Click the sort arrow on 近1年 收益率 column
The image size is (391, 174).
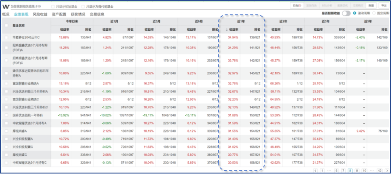[x=226, y=29]
